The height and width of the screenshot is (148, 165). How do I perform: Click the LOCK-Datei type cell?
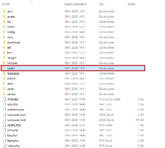[x=106, y=120]
